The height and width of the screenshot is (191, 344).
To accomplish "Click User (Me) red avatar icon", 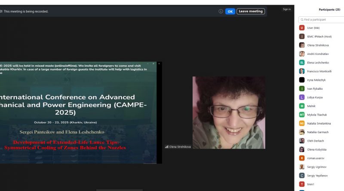I will (x=302, y=28).
